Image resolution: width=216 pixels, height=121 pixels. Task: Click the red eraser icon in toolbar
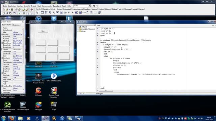31,10
